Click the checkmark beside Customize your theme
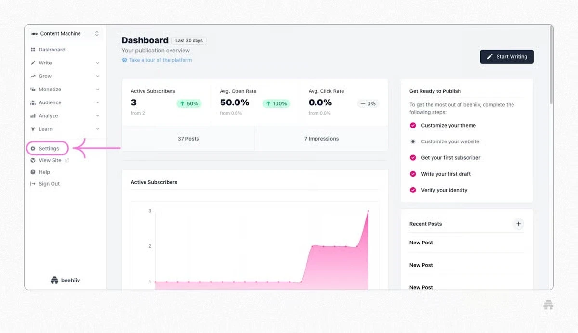The image size is (578, 333). (x=413, y=125)
